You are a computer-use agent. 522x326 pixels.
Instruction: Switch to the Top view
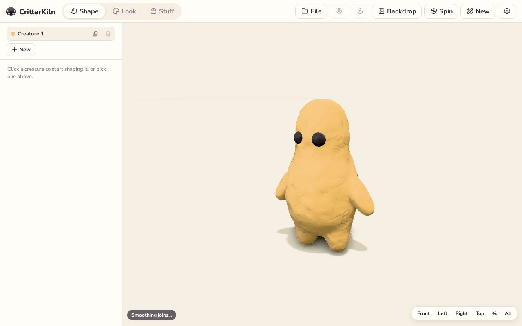pyautogui.click(x=480, y=313)
